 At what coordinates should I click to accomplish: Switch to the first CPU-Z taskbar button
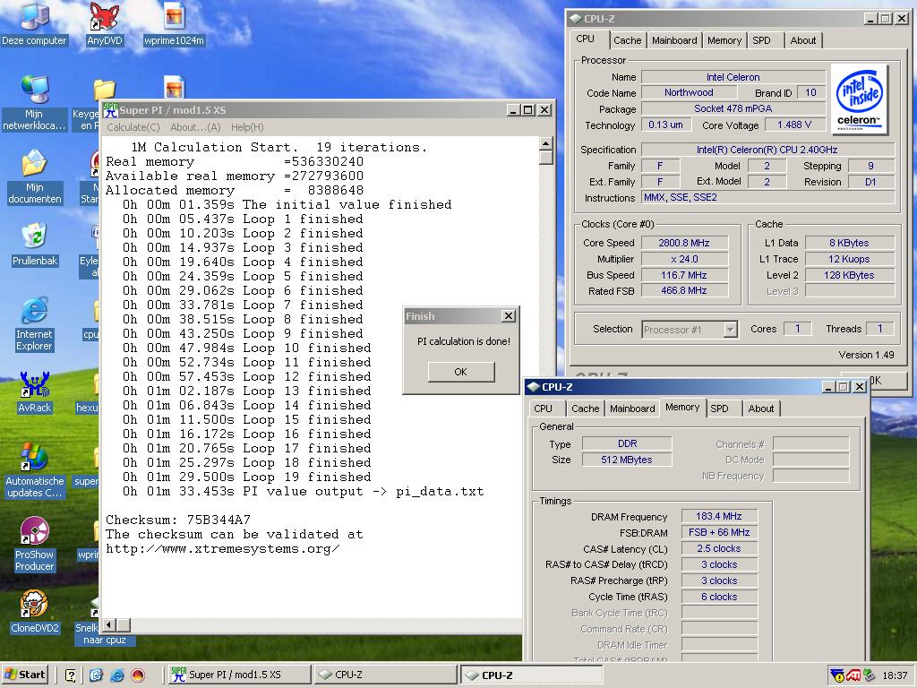(x=385, y=675)
